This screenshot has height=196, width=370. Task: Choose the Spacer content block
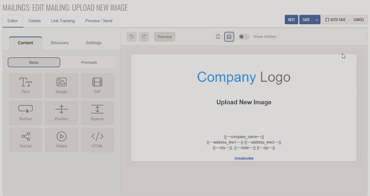pyautogui.click(x=97, y=113)
